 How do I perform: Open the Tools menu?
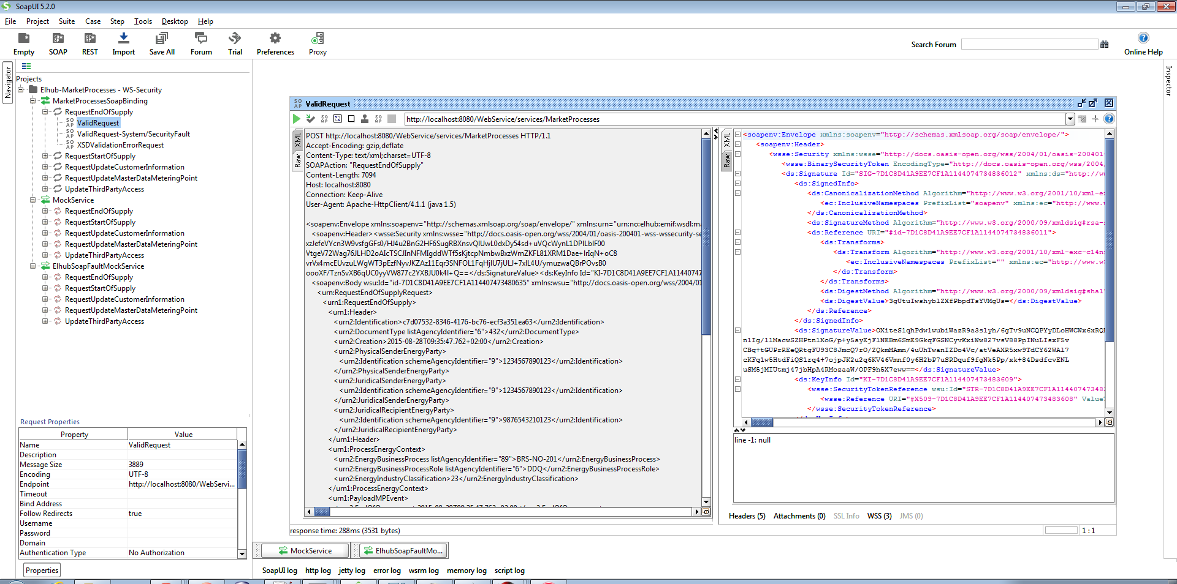click(x=143, y=21)
